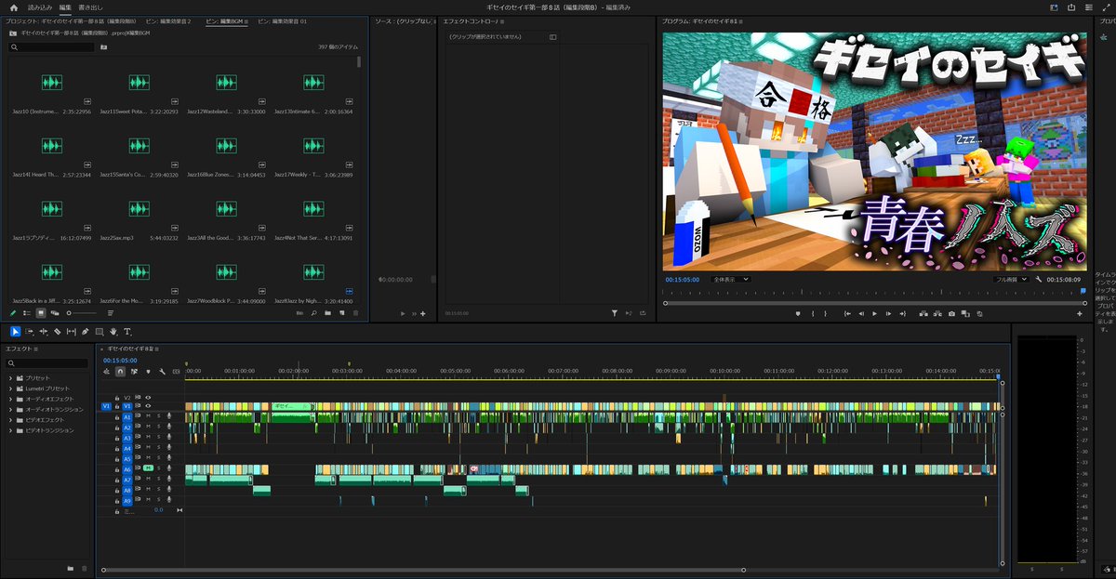Click the add marker icon in timeline header
Image resolution: width=1116 pixels, height=579 pixels.
pyautogui.click(x=148, y=372)
